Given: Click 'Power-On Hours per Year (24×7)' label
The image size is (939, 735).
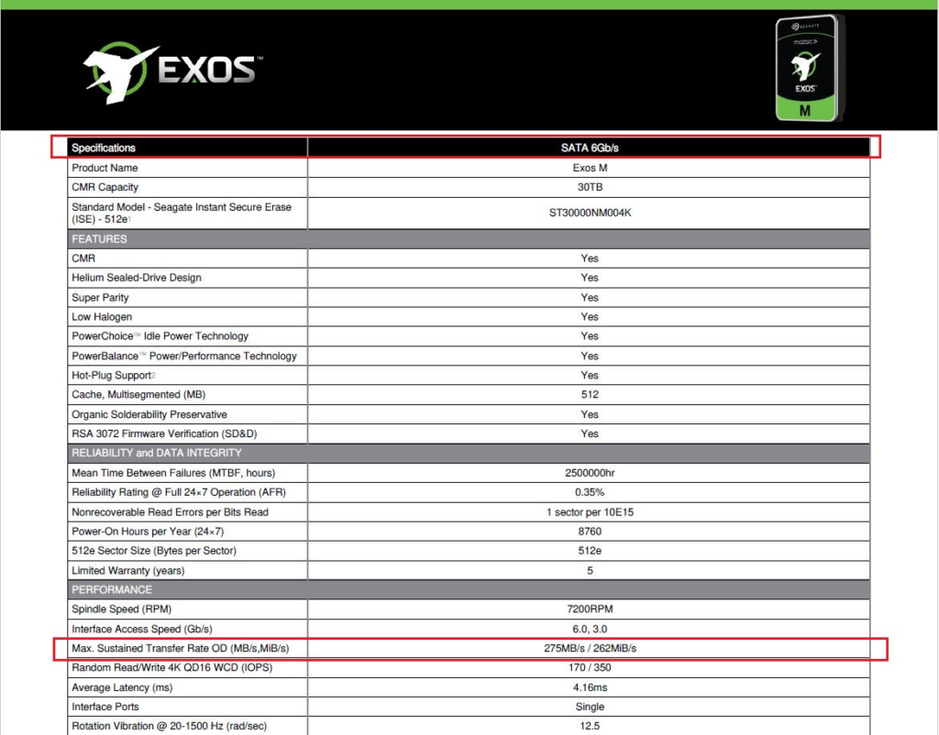Looking at the screenshot, I should pyautogui.click(x=148, y=531).
